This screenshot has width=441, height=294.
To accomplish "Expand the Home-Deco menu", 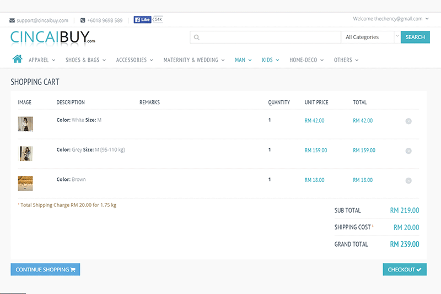I will pos(306,60).
